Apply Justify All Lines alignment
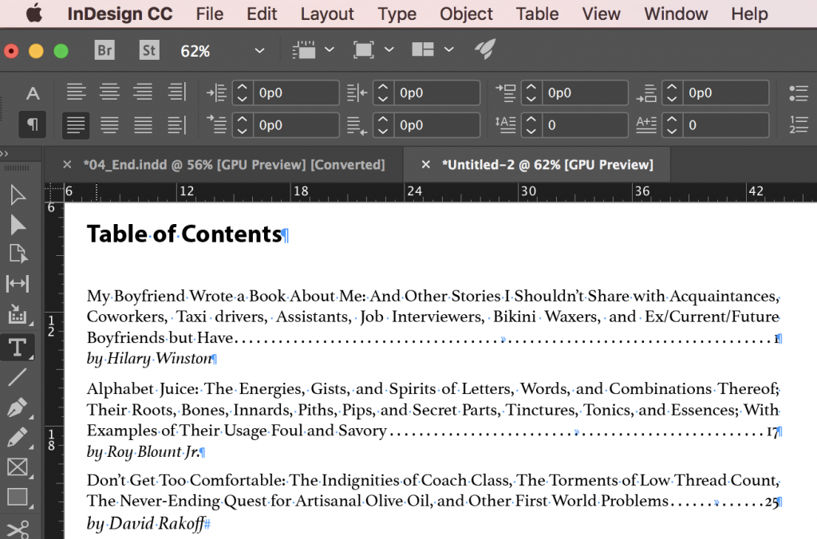This screenshot has height=539, width=817. point(143,125)
